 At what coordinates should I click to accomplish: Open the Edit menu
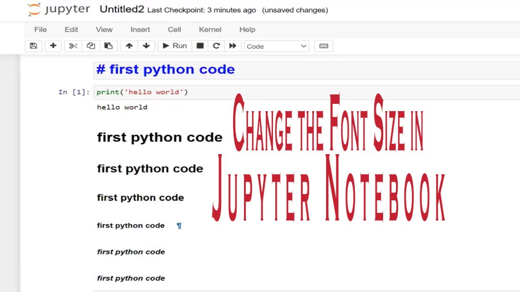(71, 30)
